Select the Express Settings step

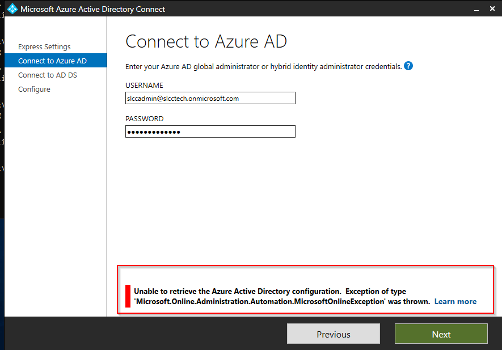[44, 46]
